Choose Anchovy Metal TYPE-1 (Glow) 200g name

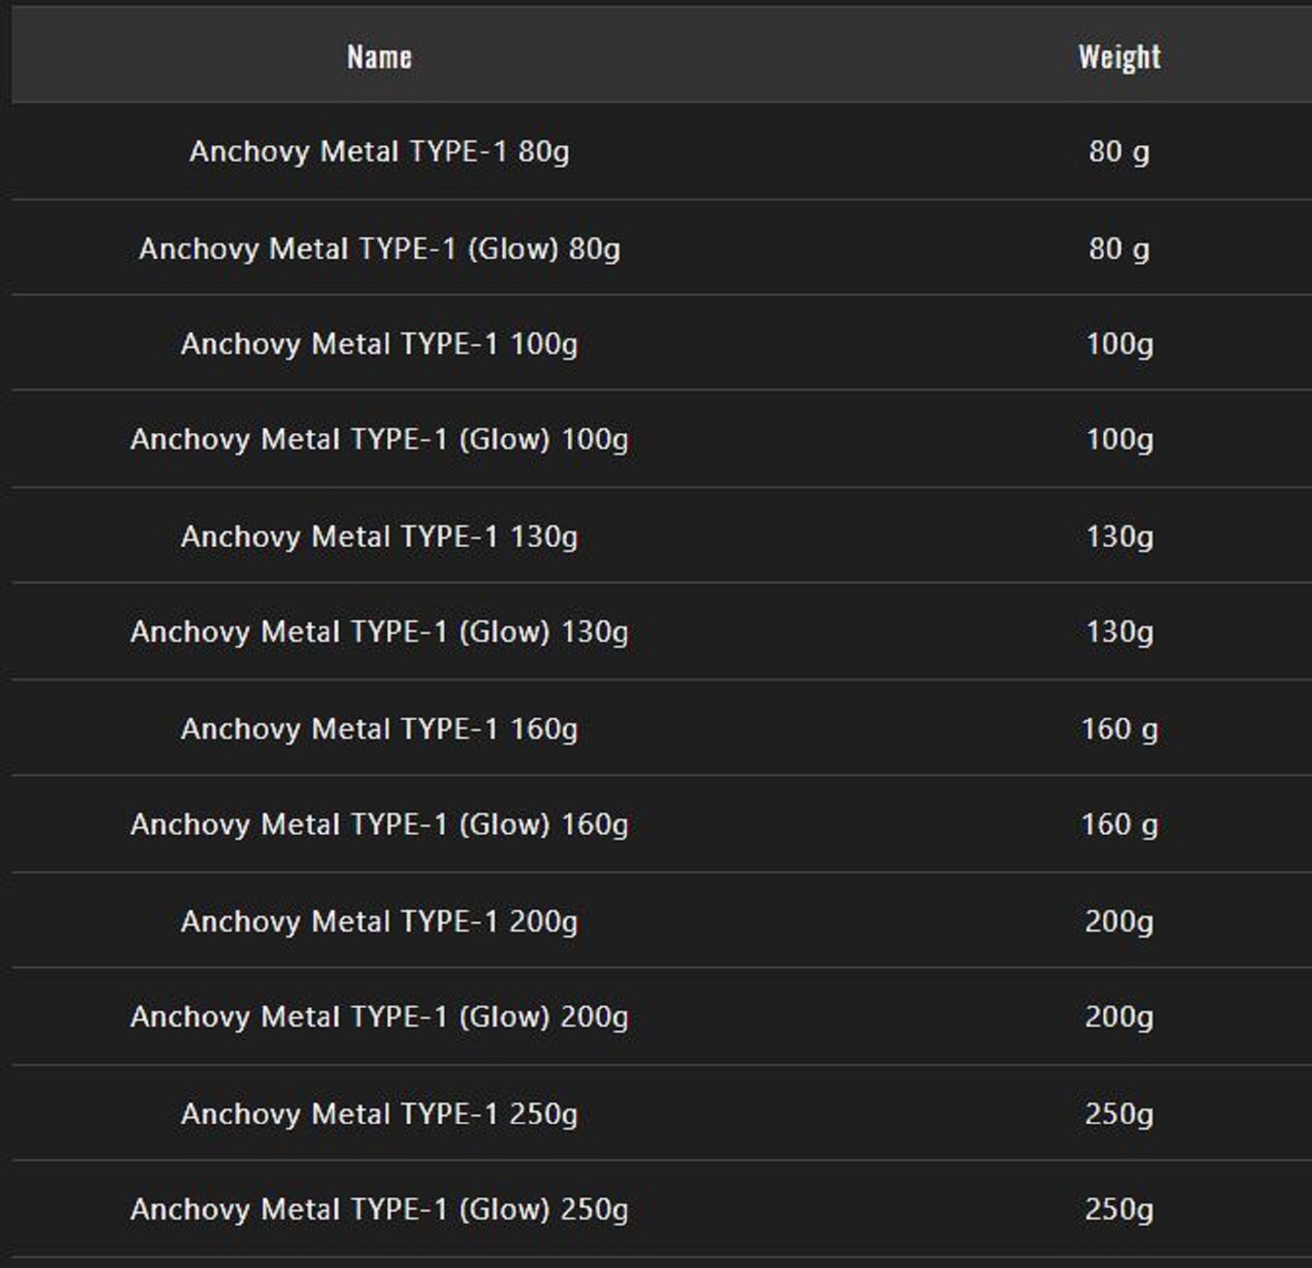379,1017
